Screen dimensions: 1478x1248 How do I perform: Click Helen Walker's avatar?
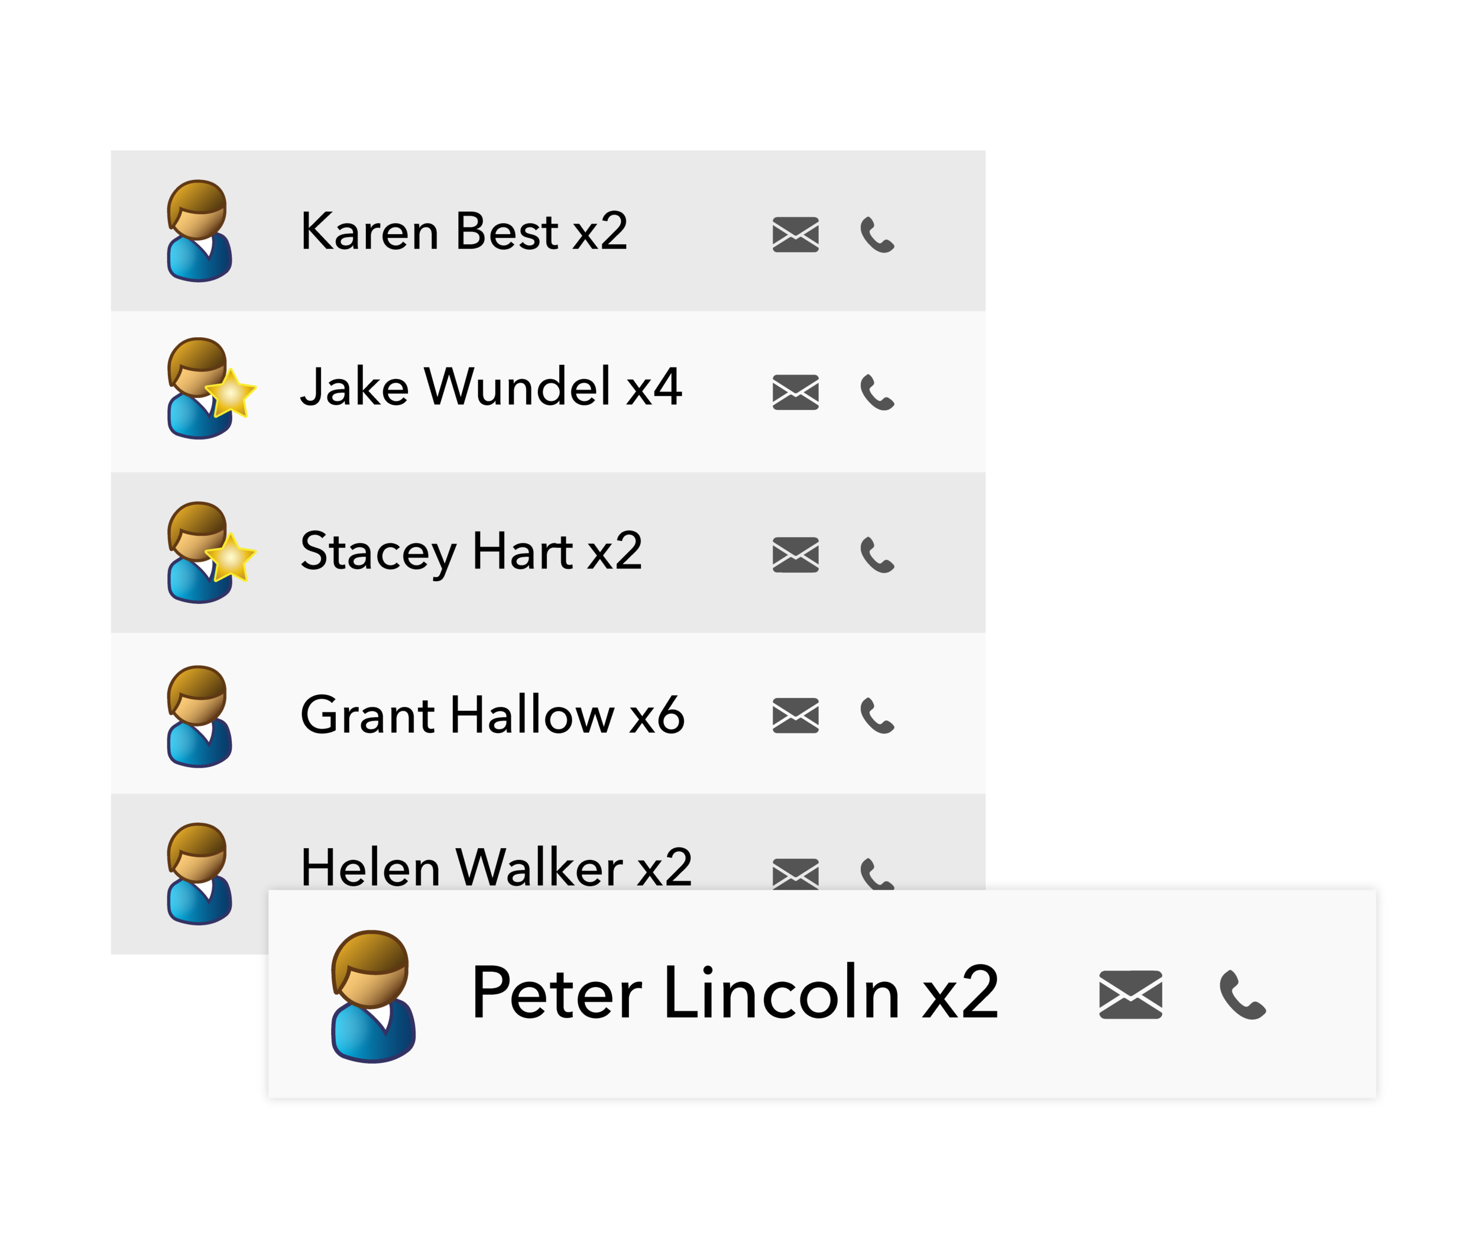(x=199, y=874)
